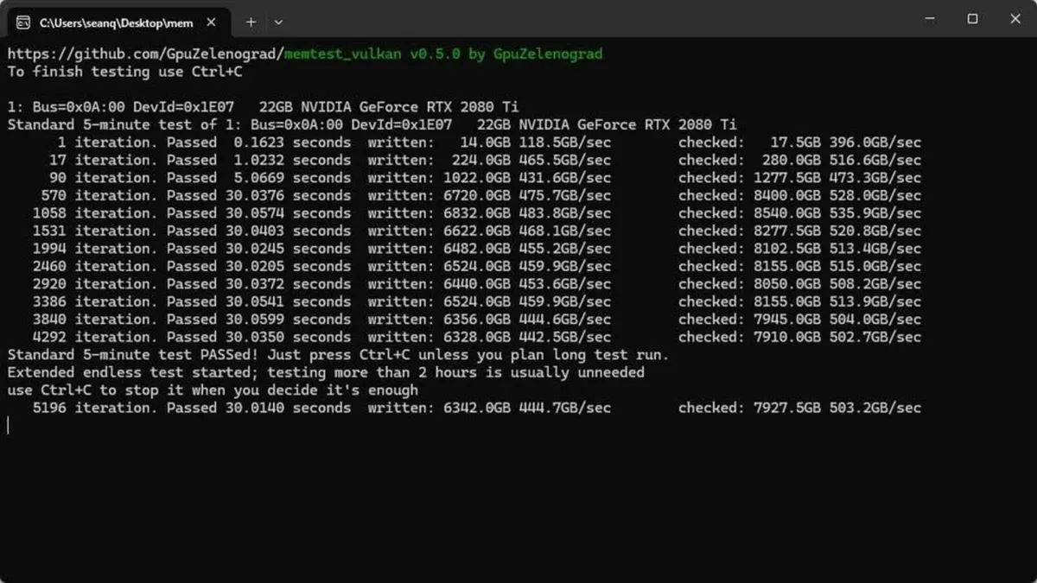Click the '1 iteration. Passed 0.1623 seconds' row
This screenshot has width=1037, height=583.
(x=489, y=143)
